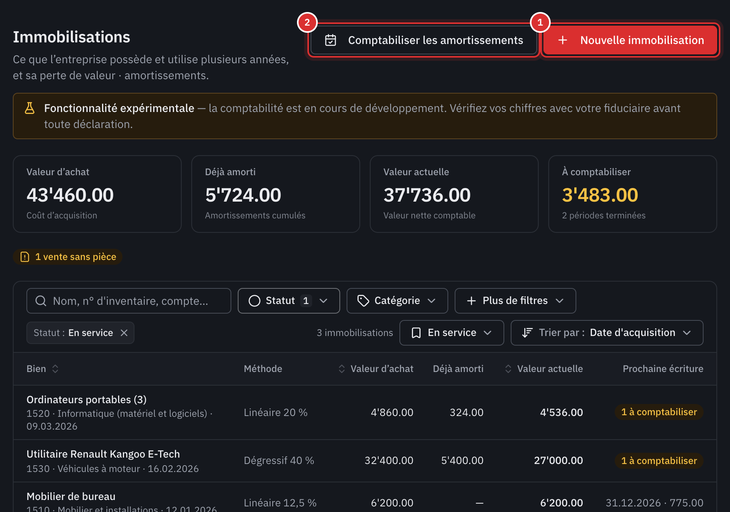Click the sort icon beside Trier par
Image resolution: width=730 pixels, height=512 pixels.
(x=527, y=333)
